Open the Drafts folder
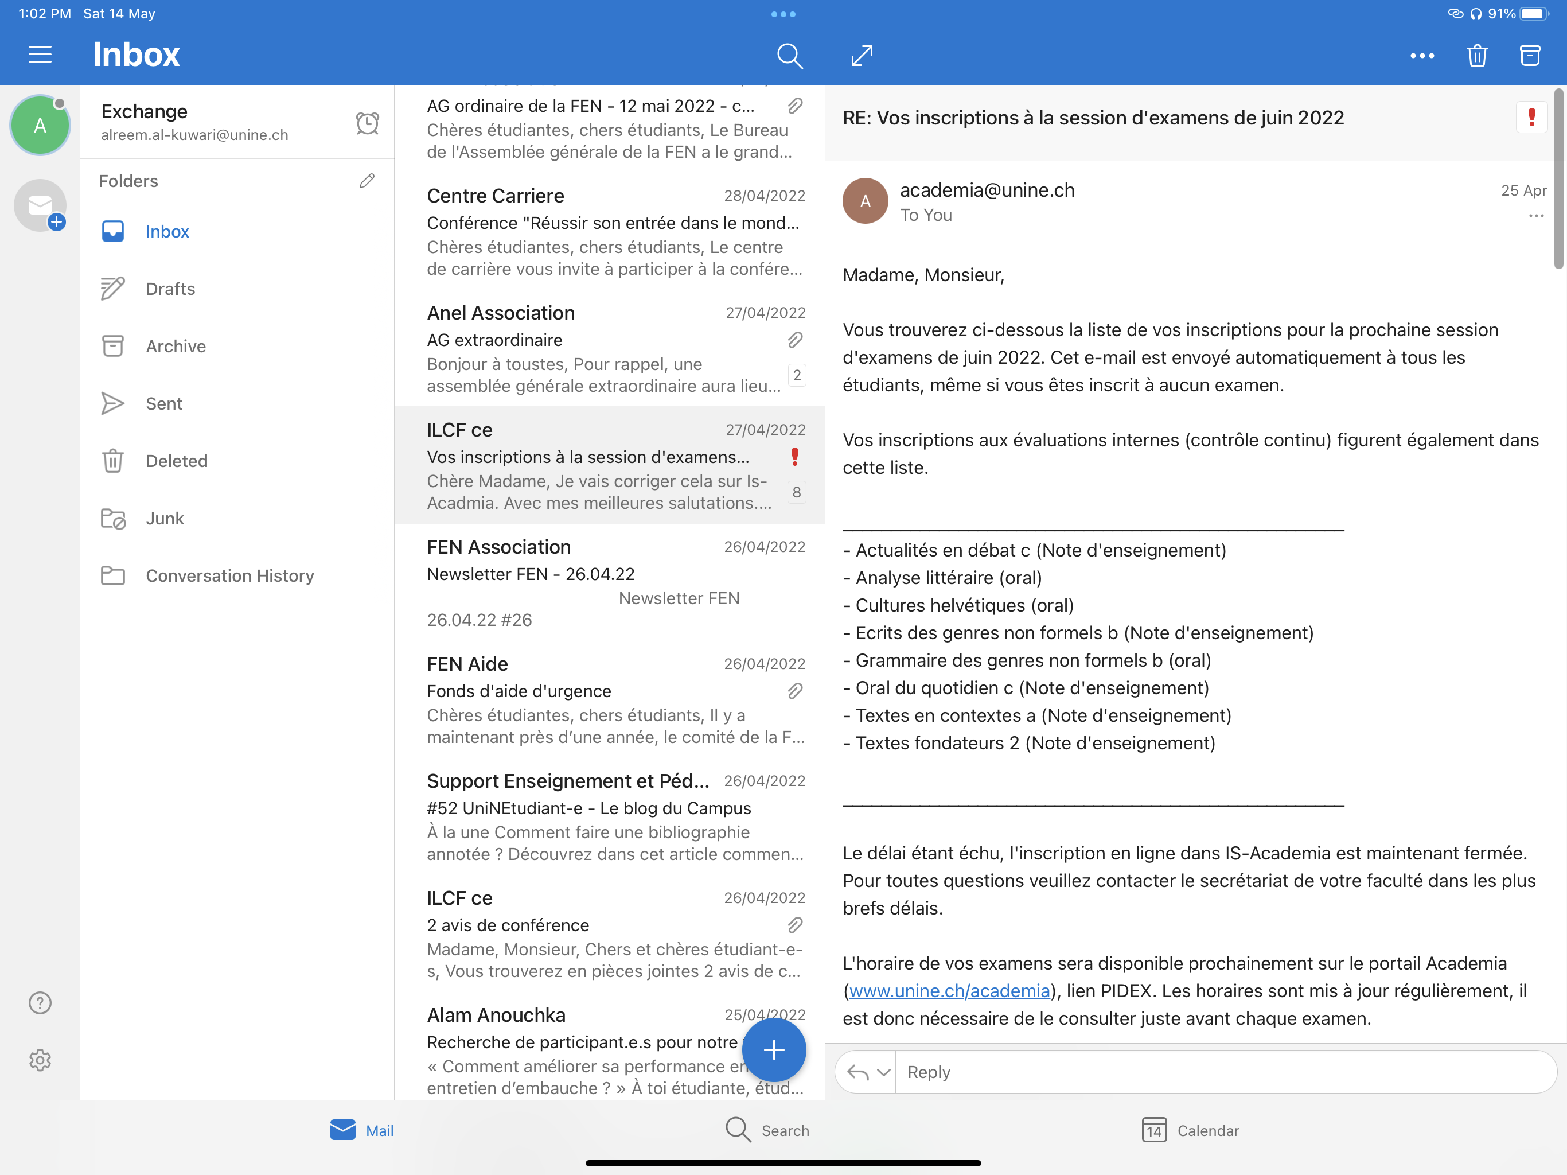The height and width of the screenshot is (1175, 1567). point(170,289)
